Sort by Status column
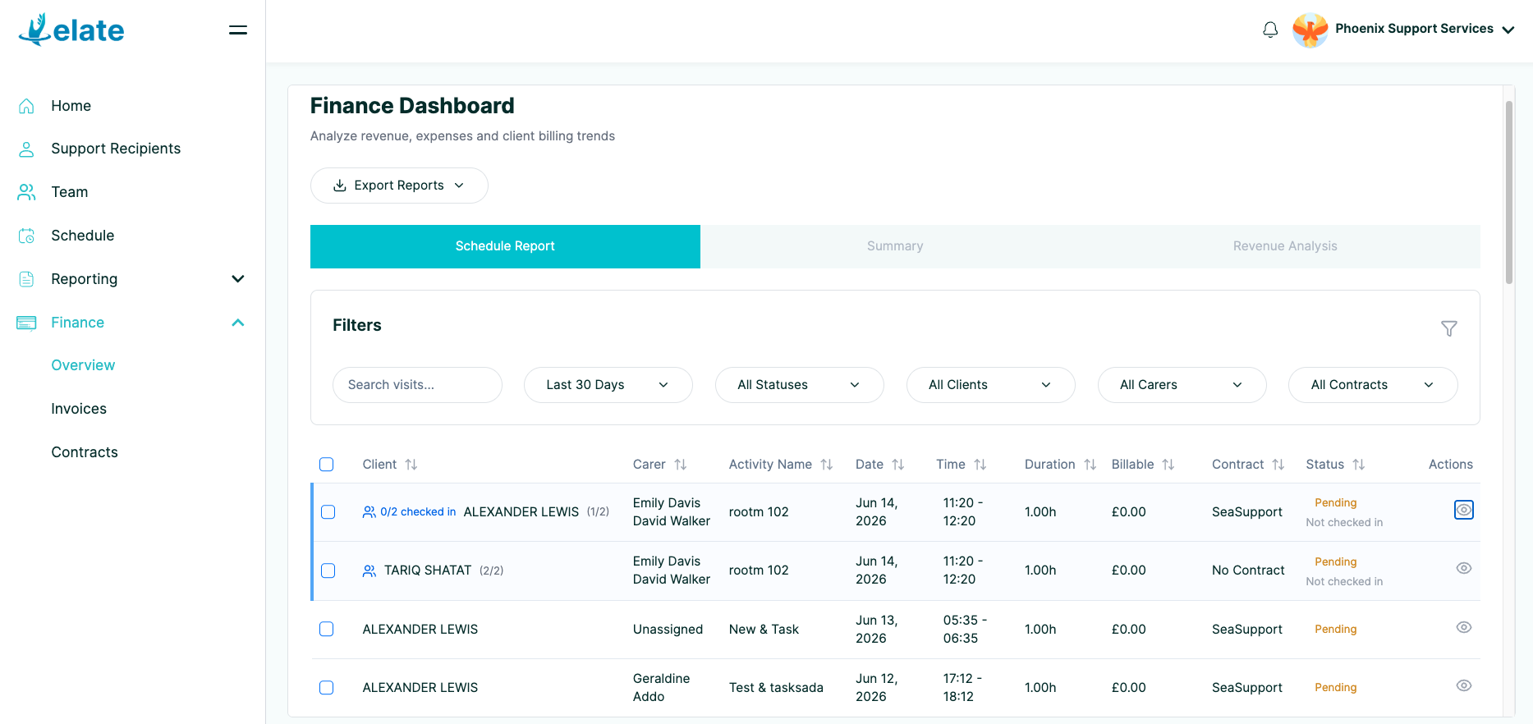Screen dimensions: 1533x724 [1359, 465]
